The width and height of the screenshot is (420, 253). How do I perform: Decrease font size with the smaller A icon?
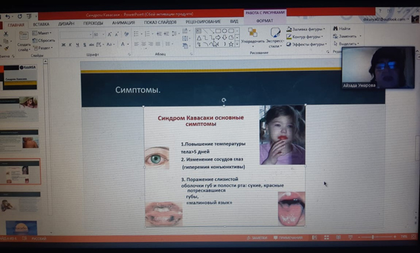117,34
